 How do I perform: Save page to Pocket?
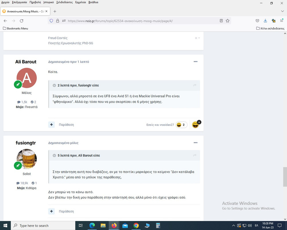(257, 21)
